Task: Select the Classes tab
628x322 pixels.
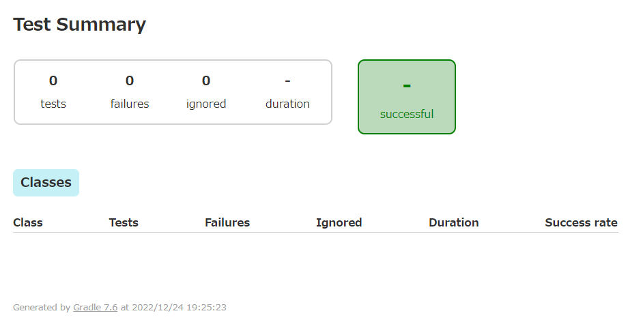Action: coord(46,183)
